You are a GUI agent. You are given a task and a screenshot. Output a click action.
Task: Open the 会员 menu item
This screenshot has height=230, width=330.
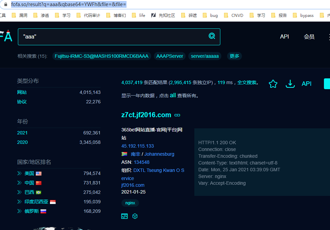click(x=309, y=37)
